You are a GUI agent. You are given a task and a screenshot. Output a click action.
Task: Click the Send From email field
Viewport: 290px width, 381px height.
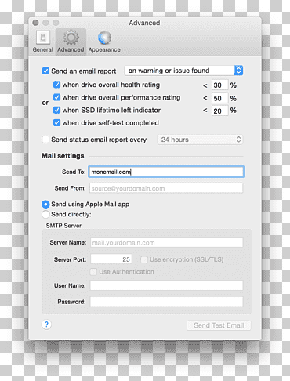(166, 188)
